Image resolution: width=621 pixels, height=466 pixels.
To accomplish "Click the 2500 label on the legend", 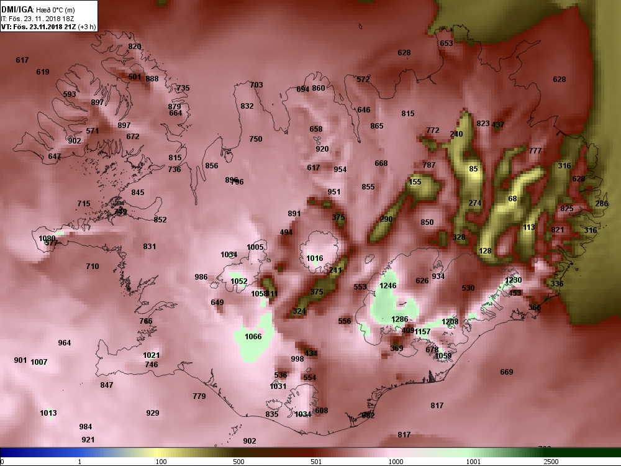I will click(x=551, y=462).
